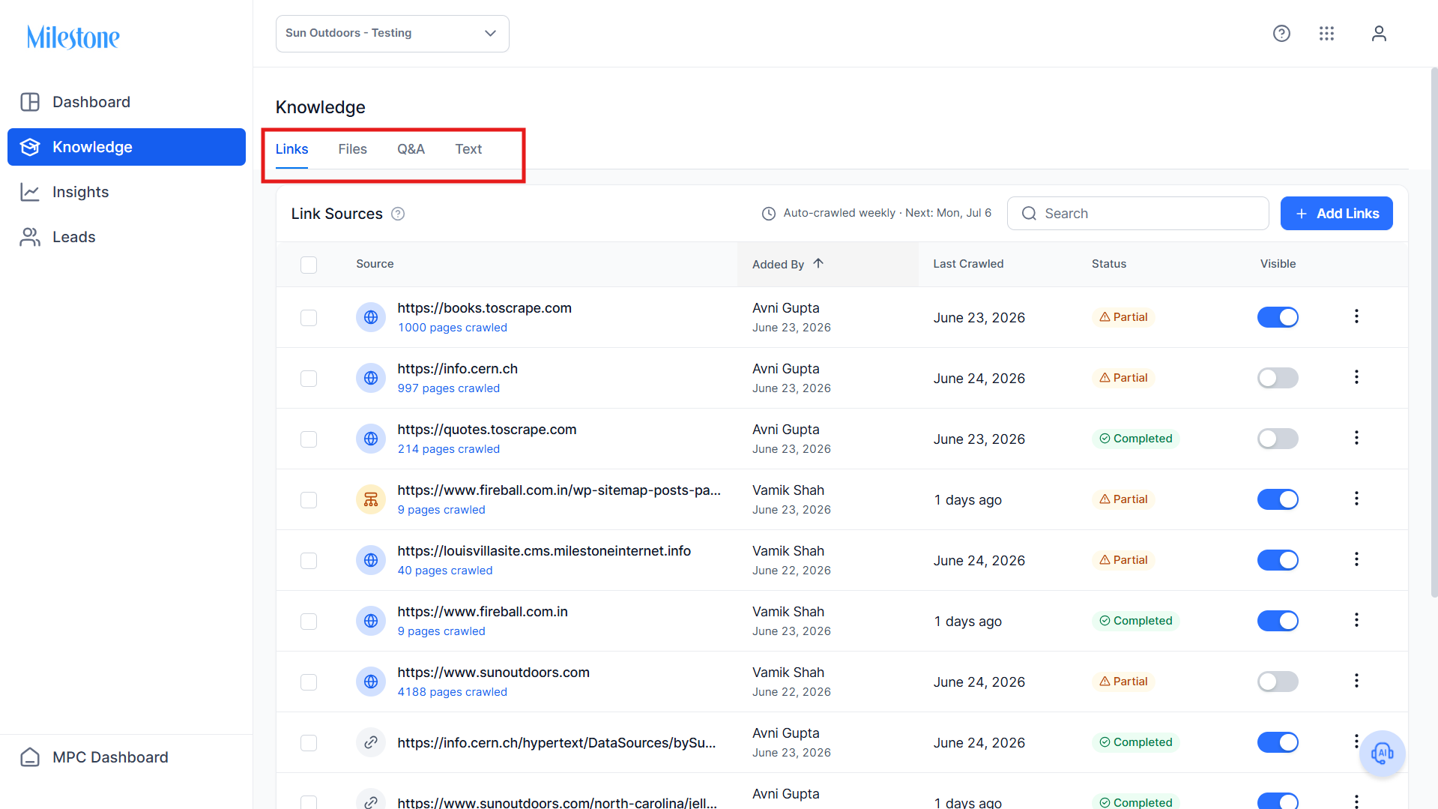Click the globe icon for https://www.fireball.com.in

tap(371, 621)
